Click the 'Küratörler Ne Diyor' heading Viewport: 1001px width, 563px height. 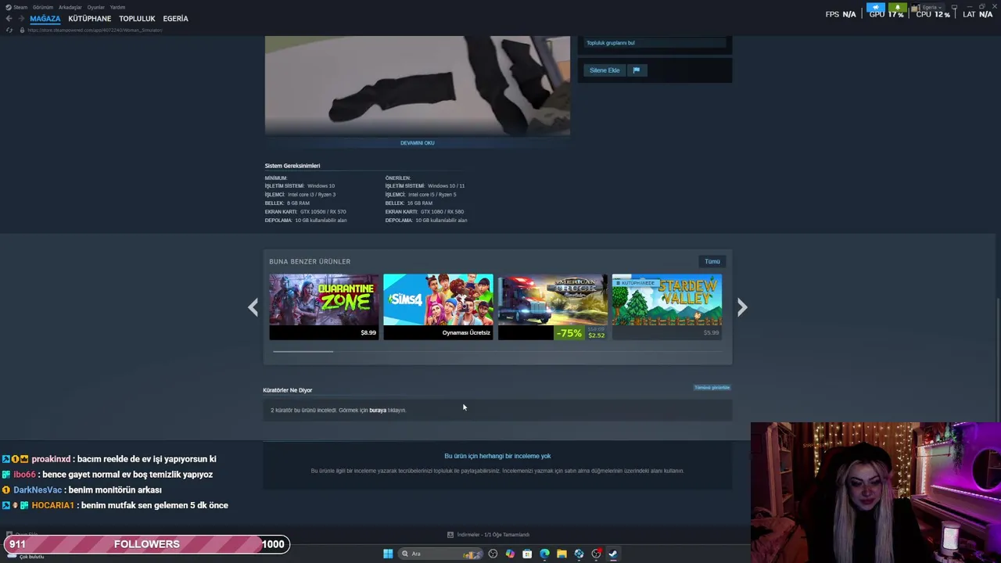288,390
